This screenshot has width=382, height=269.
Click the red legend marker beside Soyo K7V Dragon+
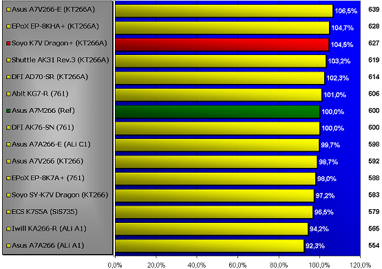click(x=8, y=43)
